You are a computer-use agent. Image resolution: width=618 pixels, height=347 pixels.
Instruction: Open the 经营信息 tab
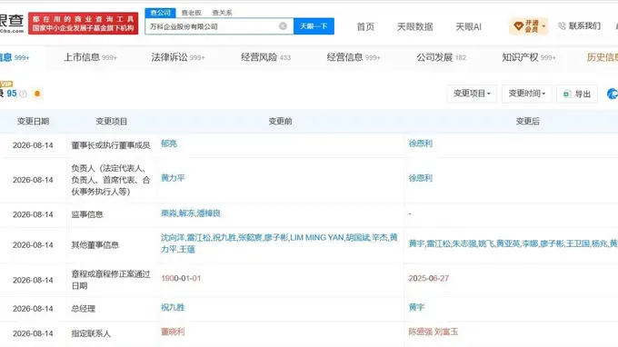coord(354,57)
